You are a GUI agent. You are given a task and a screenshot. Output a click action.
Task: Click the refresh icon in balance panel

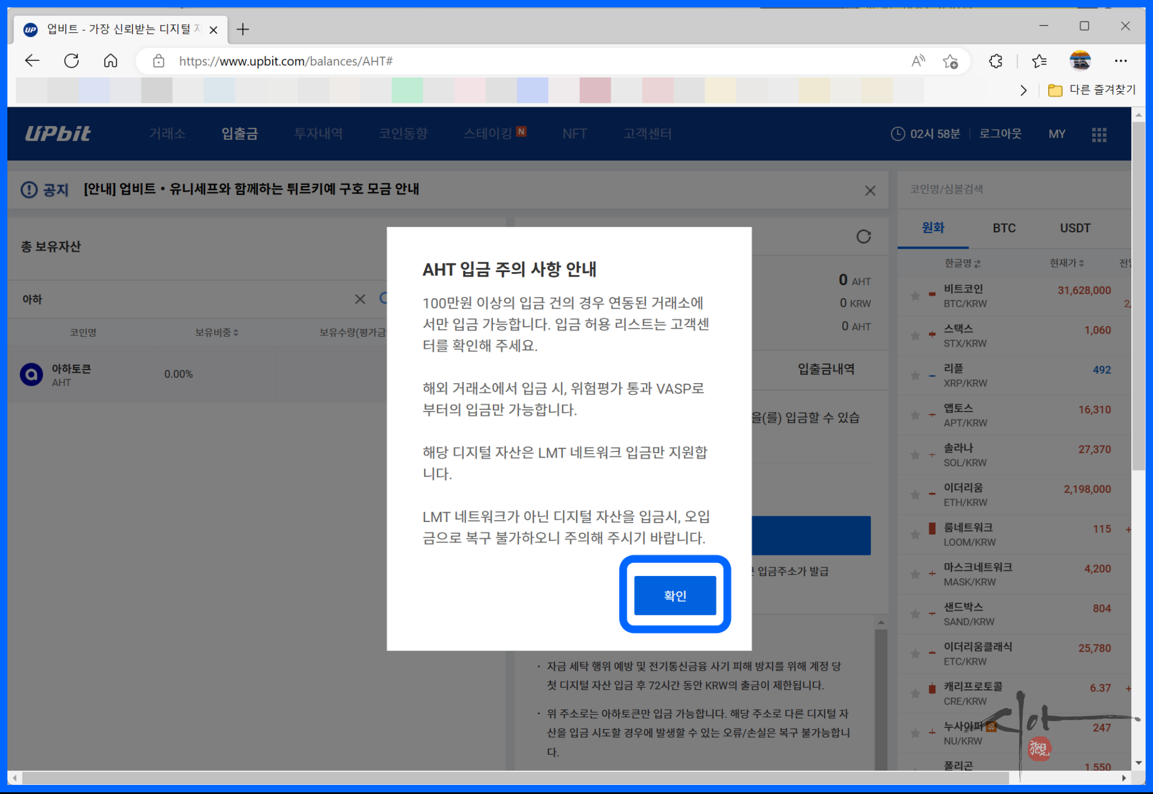(x=863, y=237)
